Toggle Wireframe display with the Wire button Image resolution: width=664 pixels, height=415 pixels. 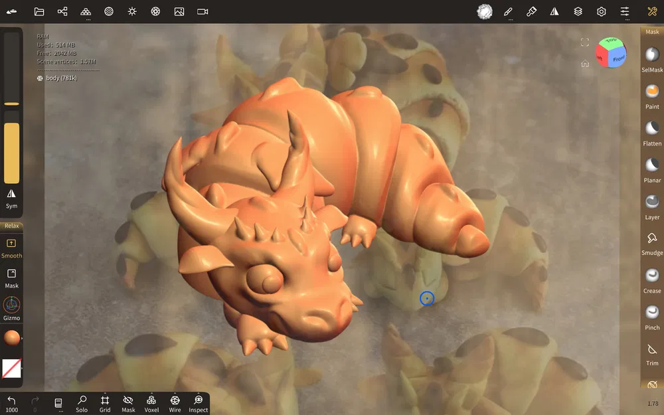tap(175, 403)
